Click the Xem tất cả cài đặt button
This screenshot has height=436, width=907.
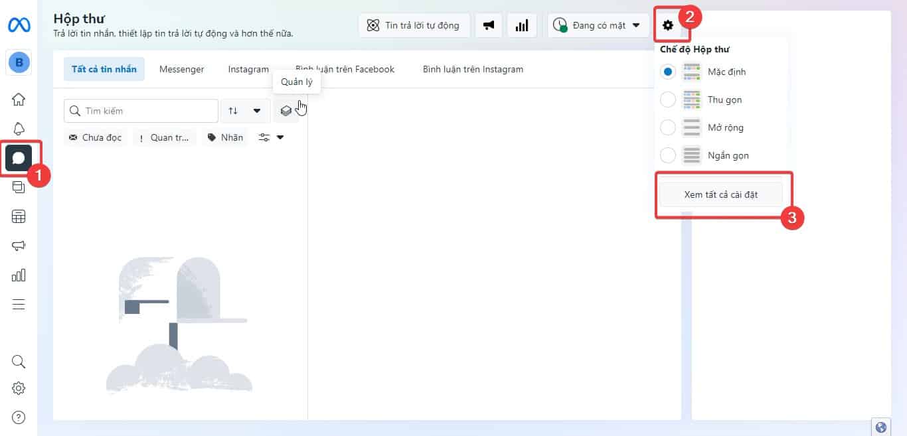(721, 195)
